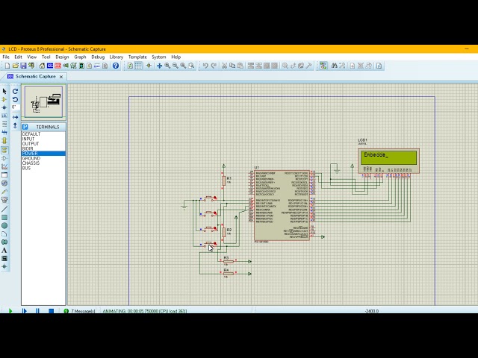Viewport: 478px width, 358px height.
Task: Select INPUT in the terminals list
Action: point(28,139)
